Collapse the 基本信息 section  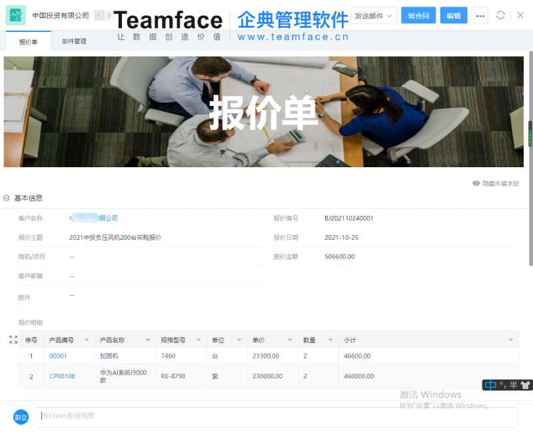[6, 198]
